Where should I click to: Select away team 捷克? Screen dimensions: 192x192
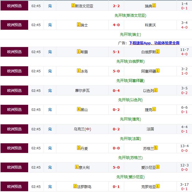[148, 109]
